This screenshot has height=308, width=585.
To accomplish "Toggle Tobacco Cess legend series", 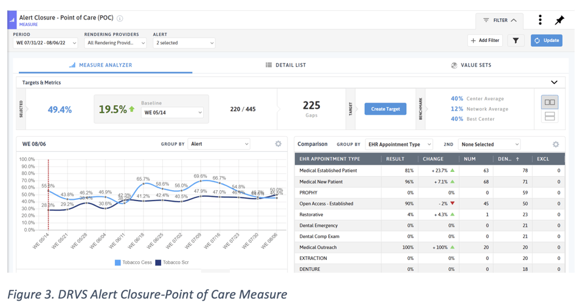I will (x=133, y=262).
